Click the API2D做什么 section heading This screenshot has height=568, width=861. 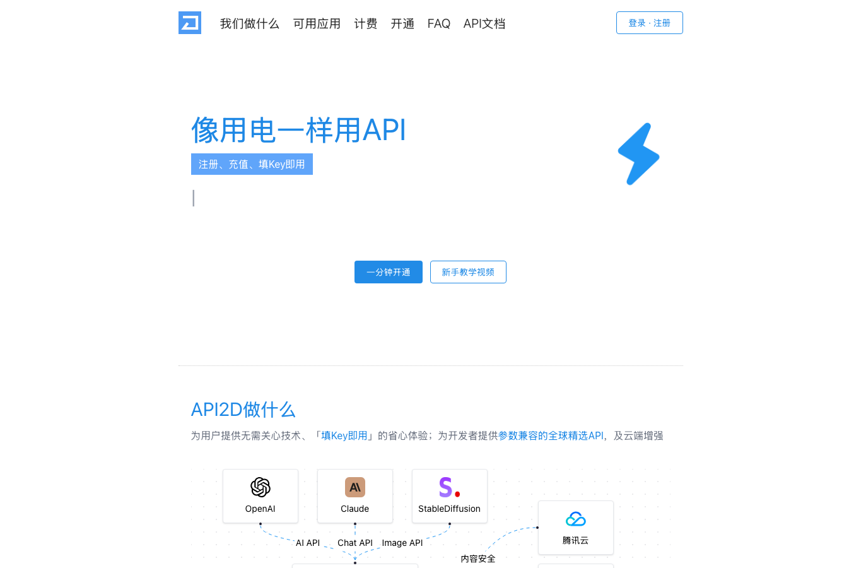point(243,410)
